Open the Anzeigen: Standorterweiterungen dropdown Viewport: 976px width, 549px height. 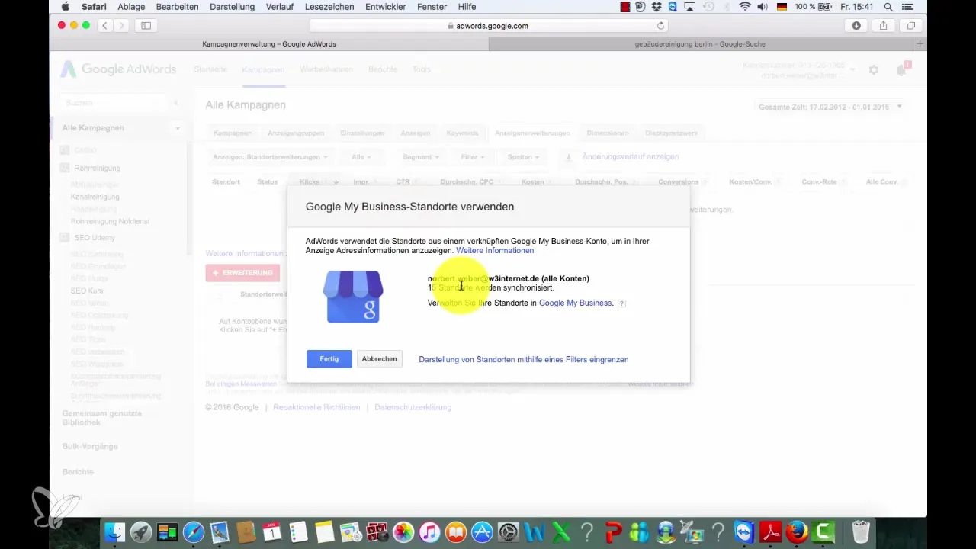270,157
